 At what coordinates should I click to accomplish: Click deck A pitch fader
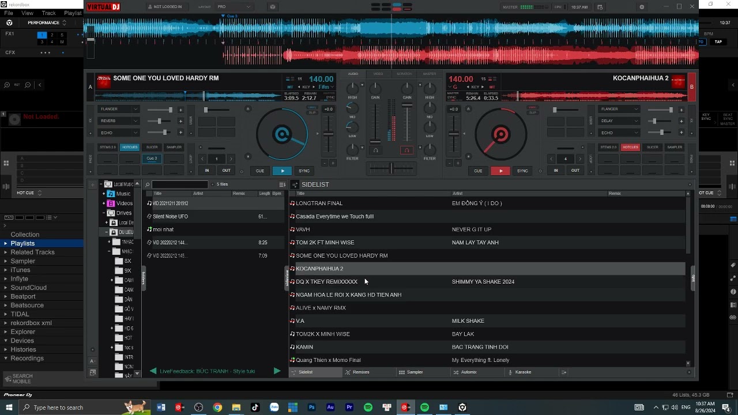(x=328, y=134)
